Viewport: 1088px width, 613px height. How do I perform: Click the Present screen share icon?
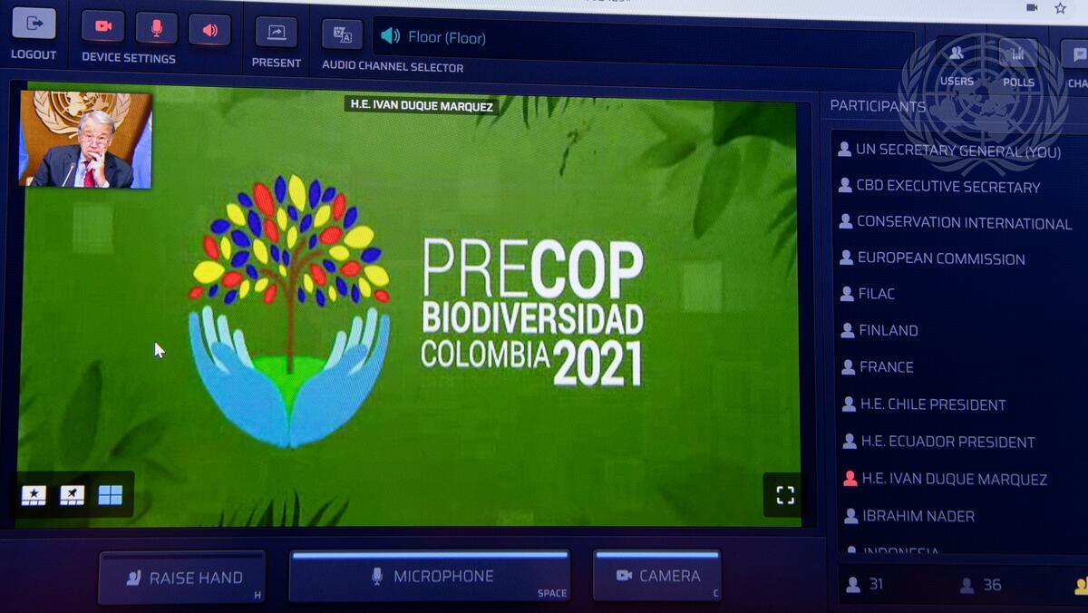277,33
